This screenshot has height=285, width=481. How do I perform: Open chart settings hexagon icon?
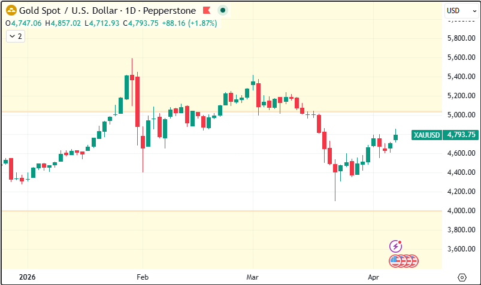462,277
